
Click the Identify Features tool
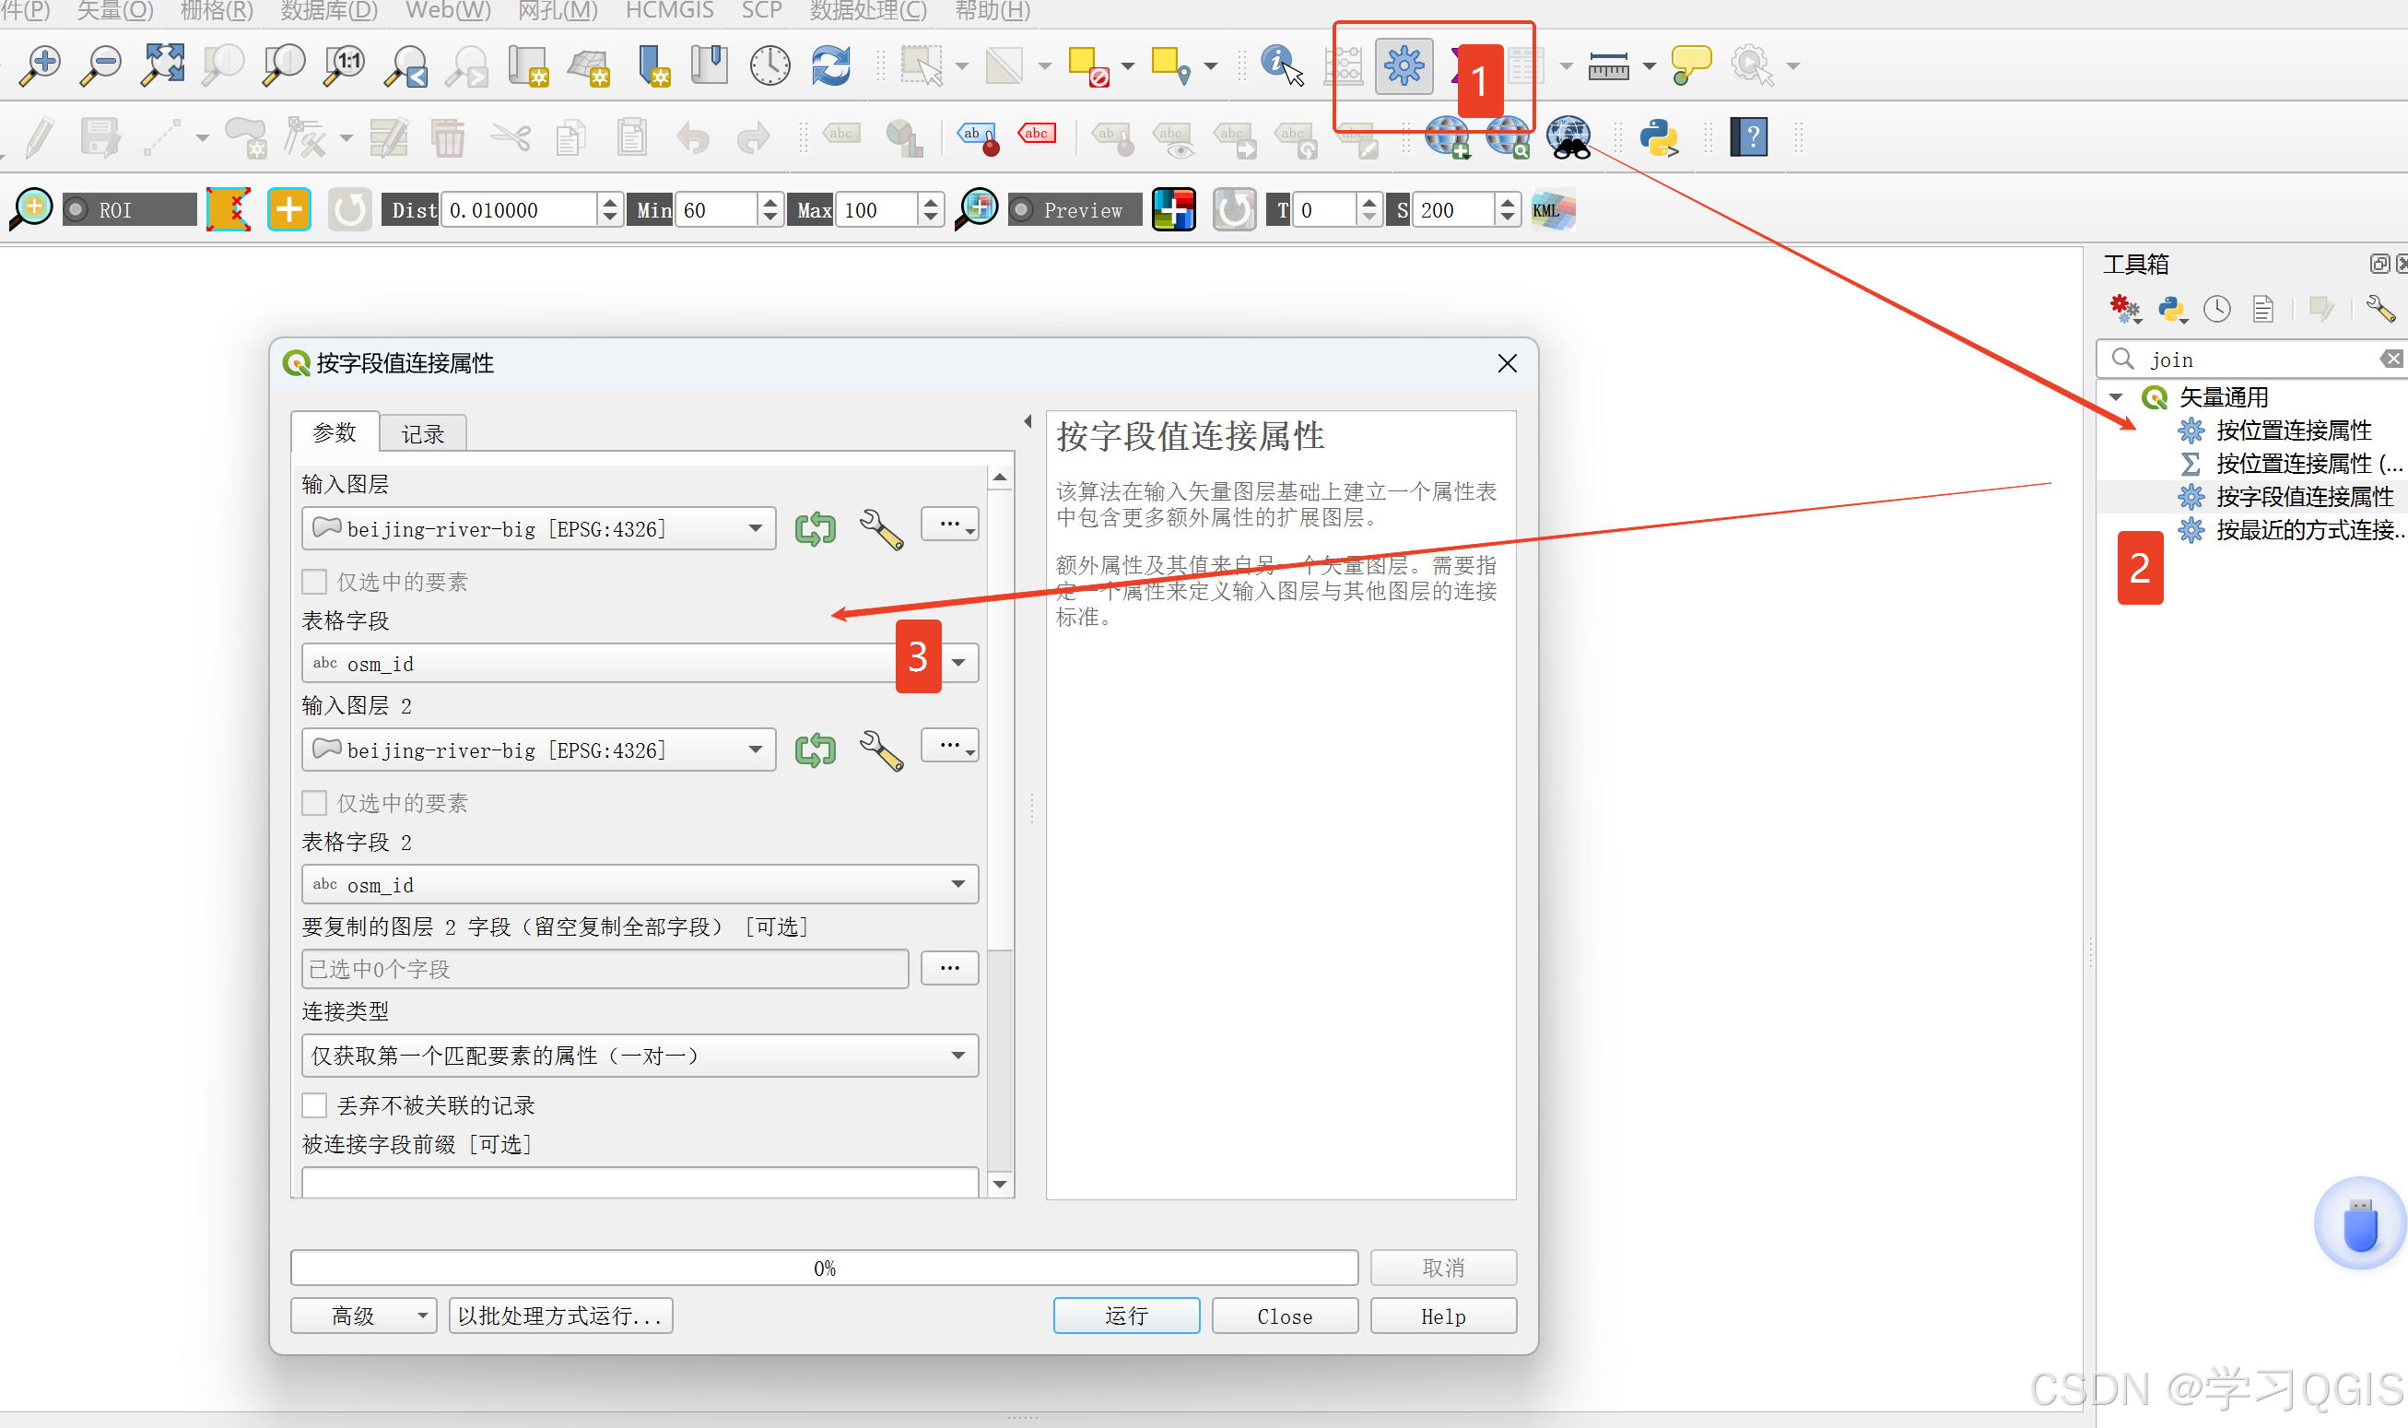click(1280, 65)
